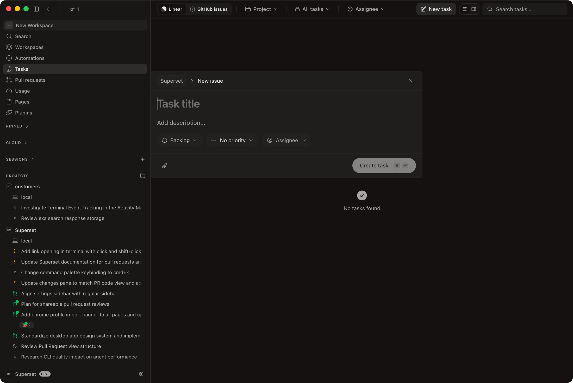Screen dimensions: 573x383
Task: Open the No priority dropdown
Action: click(232, 140)
